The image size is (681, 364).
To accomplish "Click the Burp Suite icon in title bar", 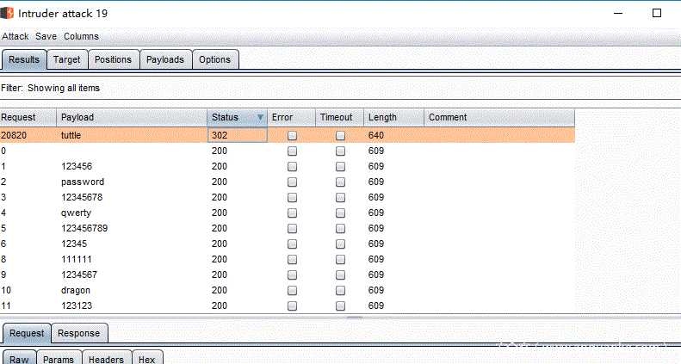I will [x=9, y=14].
